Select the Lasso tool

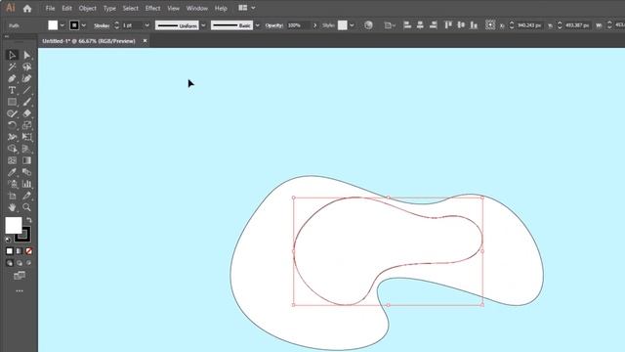click(x=26, y=66)
